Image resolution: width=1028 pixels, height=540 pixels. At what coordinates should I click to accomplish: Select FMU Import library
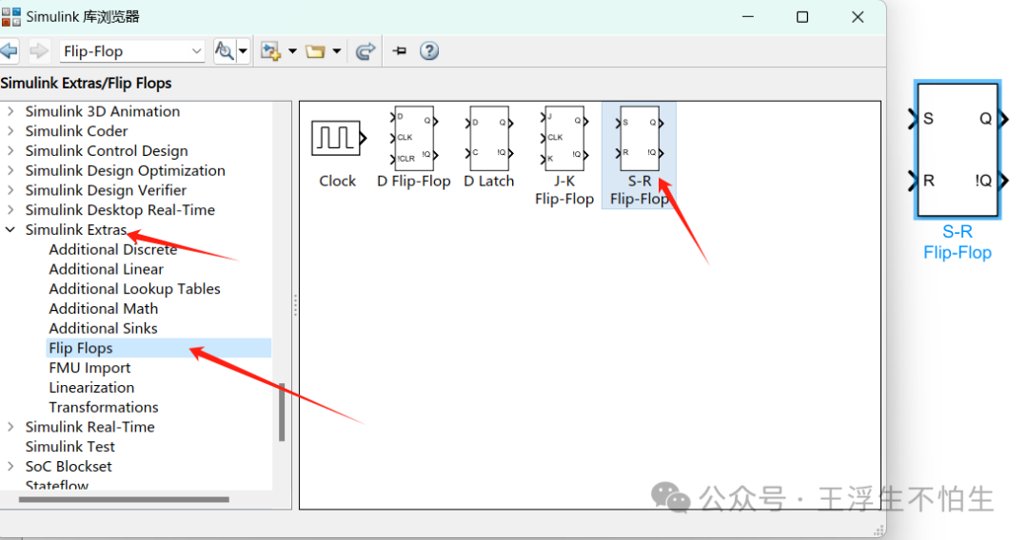pyautogui.click(x=89, y=368)
